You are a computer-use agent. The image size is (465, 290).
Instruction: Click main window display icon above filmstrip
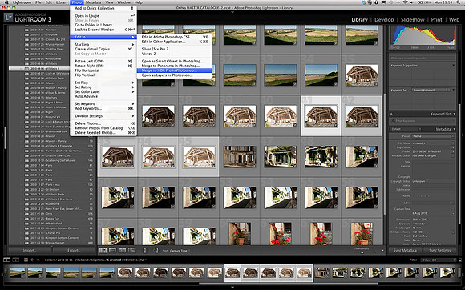[6, 260]
